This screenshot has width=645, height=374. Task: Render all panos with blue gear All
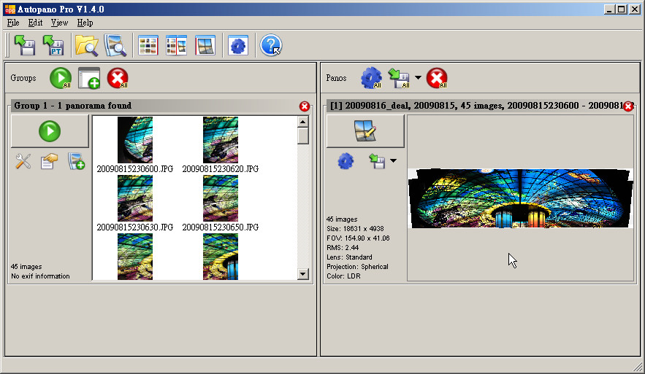coord(371,78)
